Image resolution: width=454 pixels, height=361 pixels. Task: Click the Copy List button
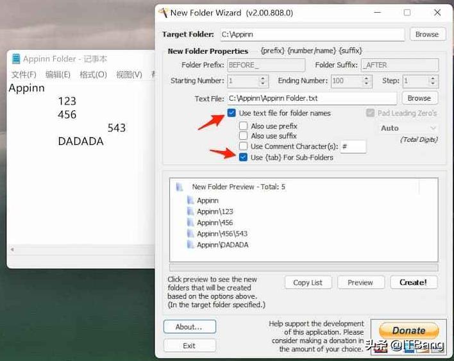(x=308, y=283)
